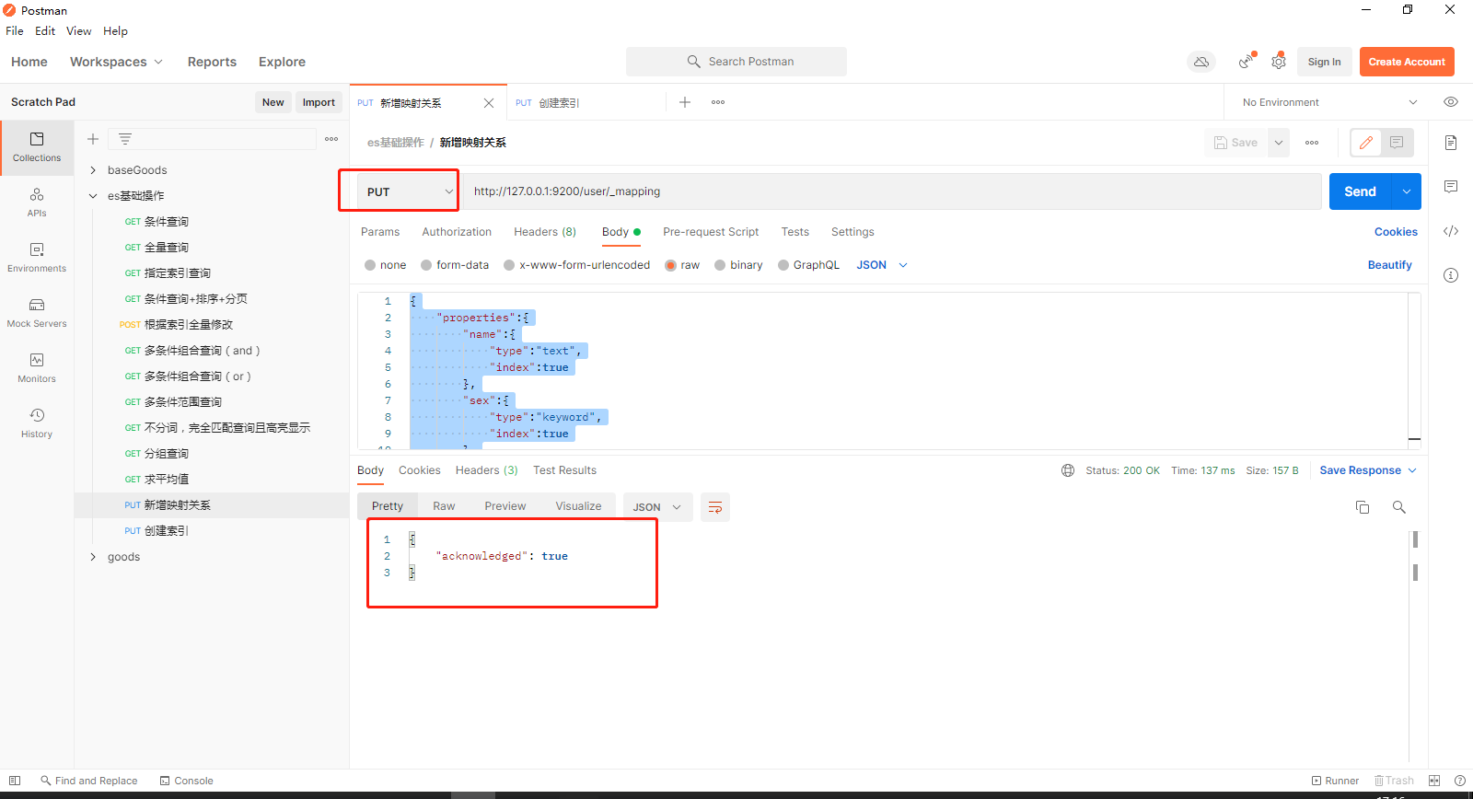Open the comments icon in right sidebar

click(x=1451, y=187)
